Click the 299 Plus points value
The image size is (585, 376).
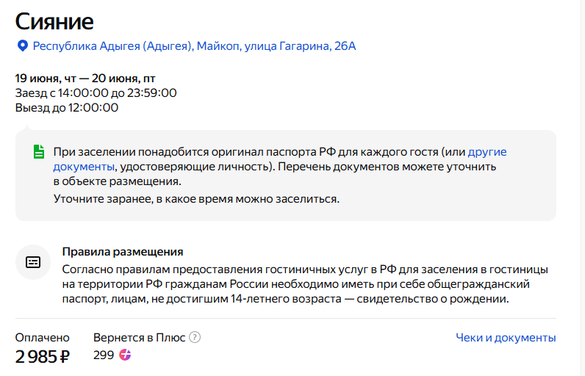tap(104, 355)
